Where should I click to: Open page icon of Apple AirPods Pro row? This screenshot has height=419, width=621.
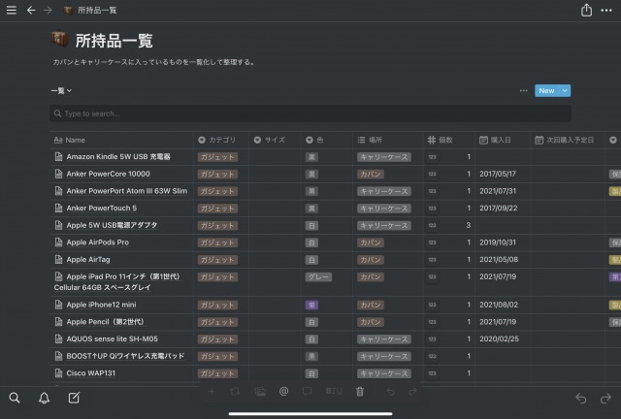point(58,242)
